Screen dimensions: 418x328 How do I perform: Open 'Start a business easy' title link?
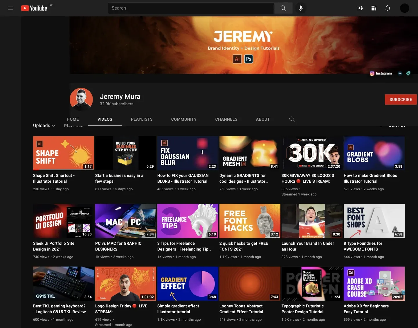click(119, 178)
